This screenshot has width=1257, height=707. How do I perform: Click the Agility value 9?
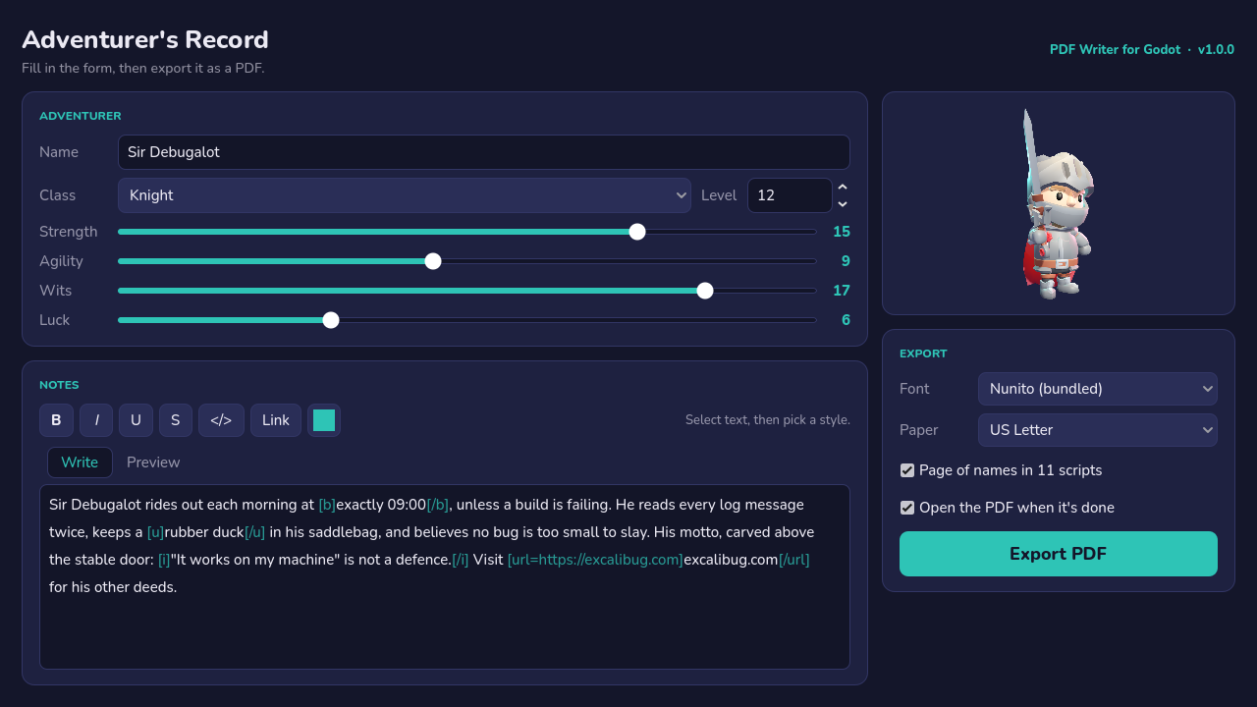tap(846, 261)
